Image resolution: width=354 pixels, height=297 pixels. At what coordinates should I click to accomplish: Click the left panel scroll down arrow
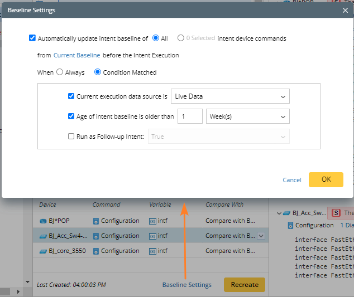(x=27, y=282)
